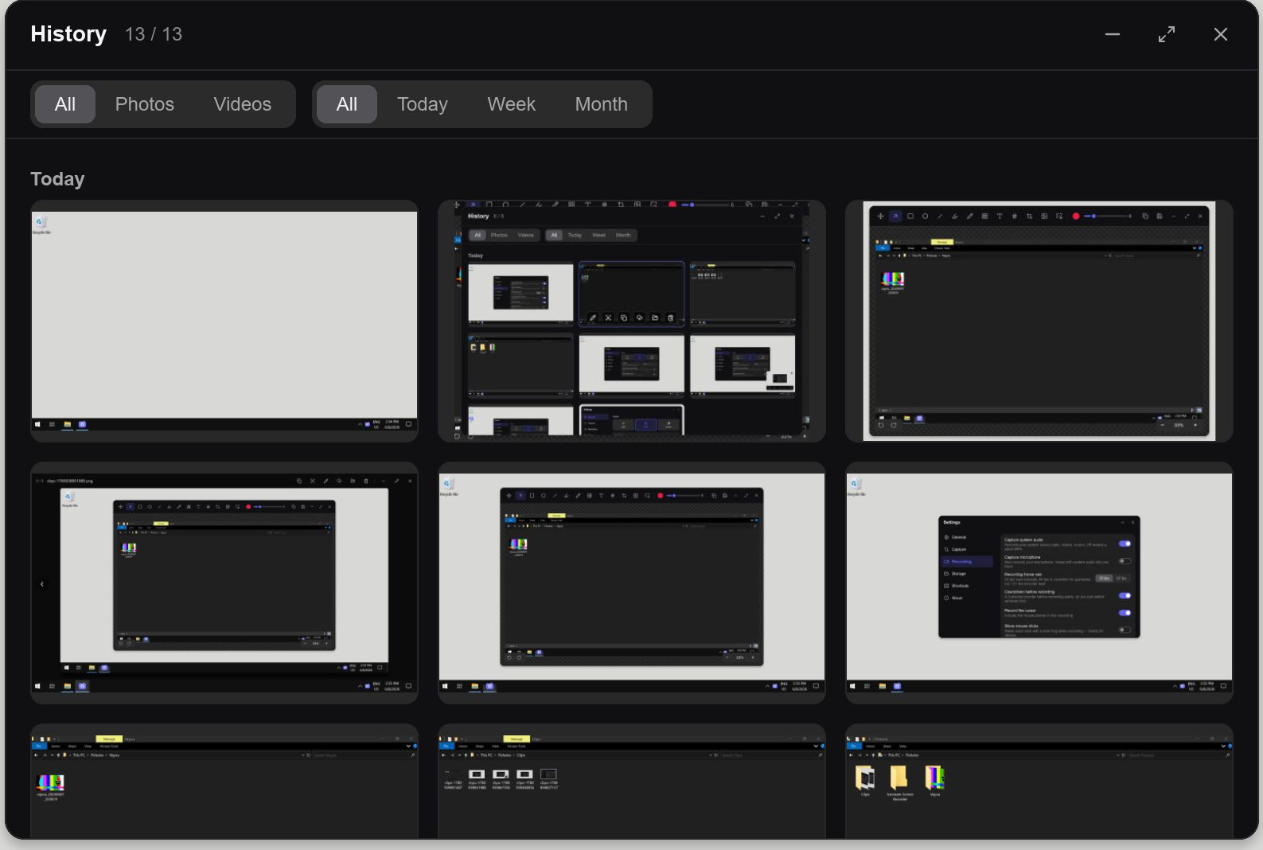This screenshot has height=850, width=1263.
Task: Select the All time range filter beside Today
Action: [x=347, y=104]
